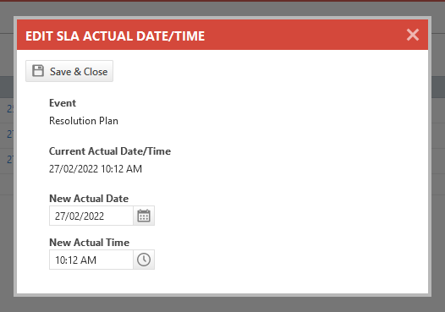Close the Edit SLA dialog with X
Viewport: 445px width, 312px height.
(x=413, y=35)
